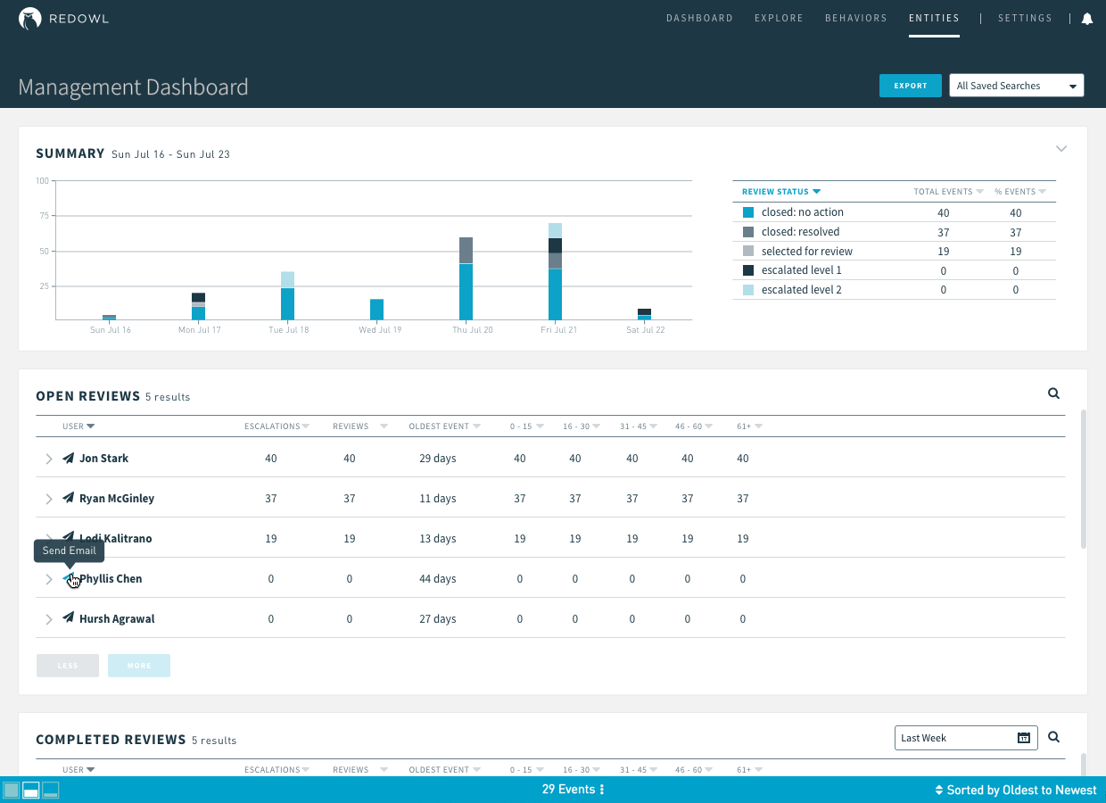Click the search icon in Open Reviews
This screenshot has width=1106, height=803.
point(1053,393)
